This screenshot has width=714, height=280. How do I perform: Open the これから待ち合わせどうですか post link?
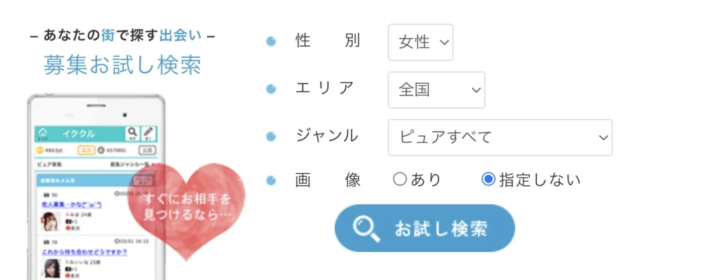[84, 250]
